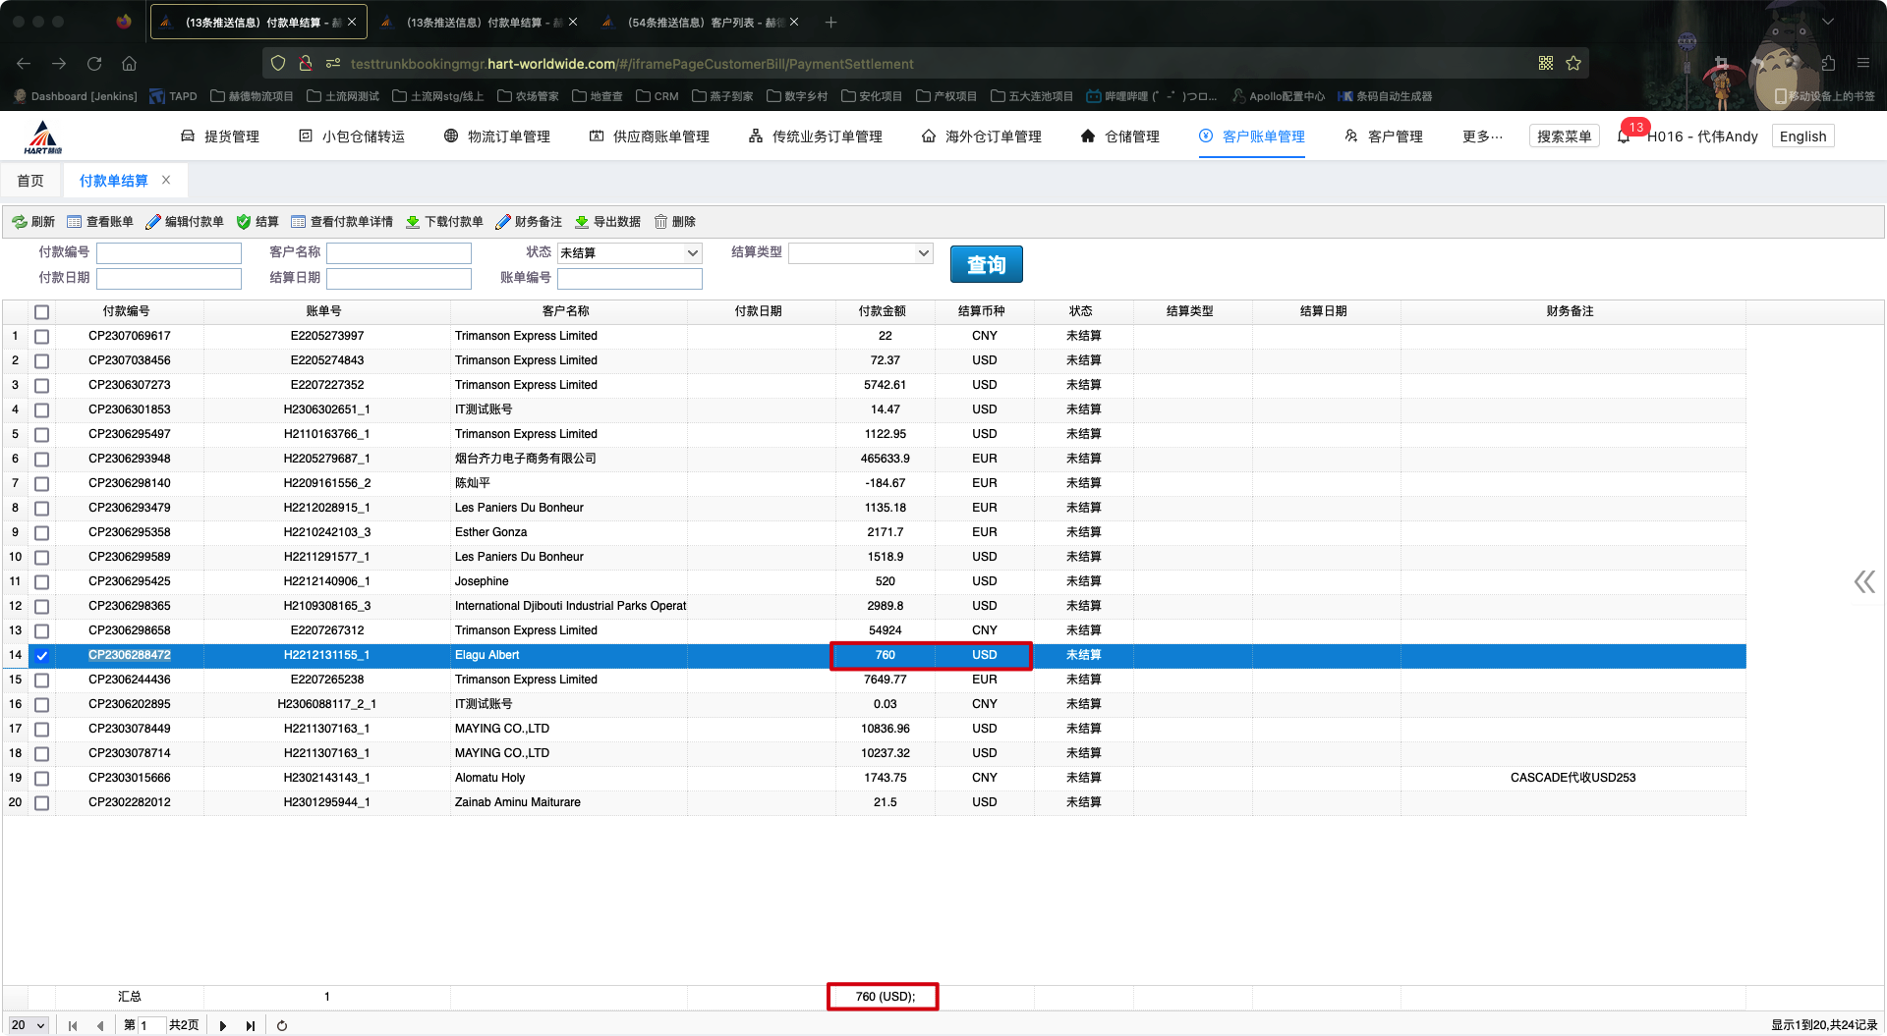Click the export data (导出数据) icon
The image size is (1887, 1036).
click(x=582, y=222)
